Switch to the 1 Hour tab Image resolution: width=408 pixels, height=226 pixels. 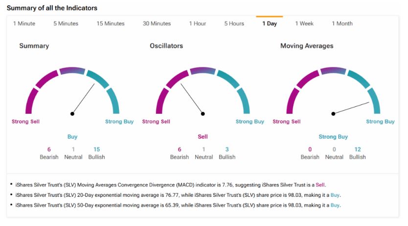coord(198,23)
